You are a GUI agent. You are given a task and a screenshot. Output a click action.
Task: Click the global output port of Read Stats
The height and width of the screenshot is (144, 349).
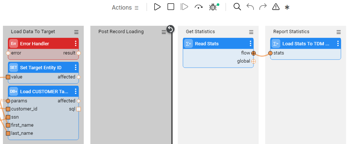[253, 61]
